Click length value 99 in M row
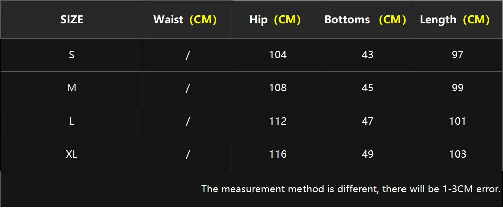 (x=457, y=88)
